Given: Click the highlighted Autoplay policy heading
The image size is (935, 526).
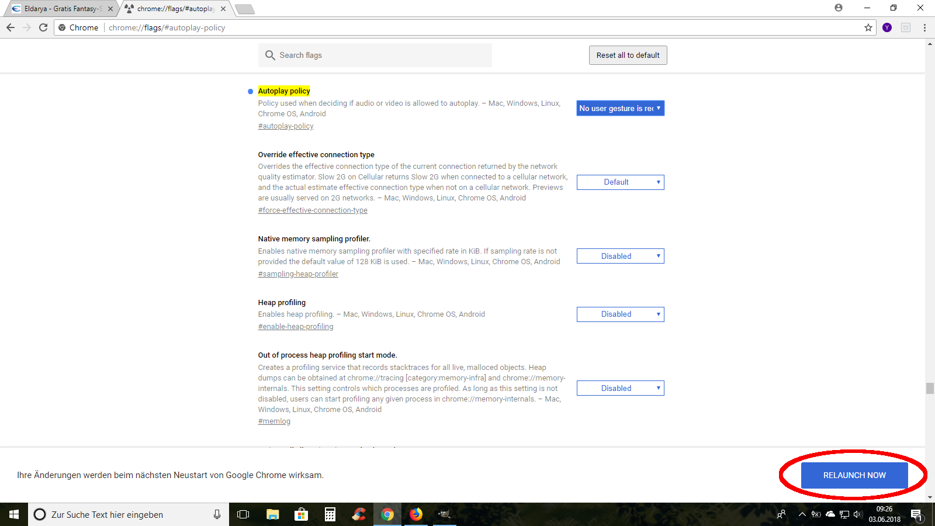Looking at the screenshot, I should pyautogui.click(x=284, y=91).
